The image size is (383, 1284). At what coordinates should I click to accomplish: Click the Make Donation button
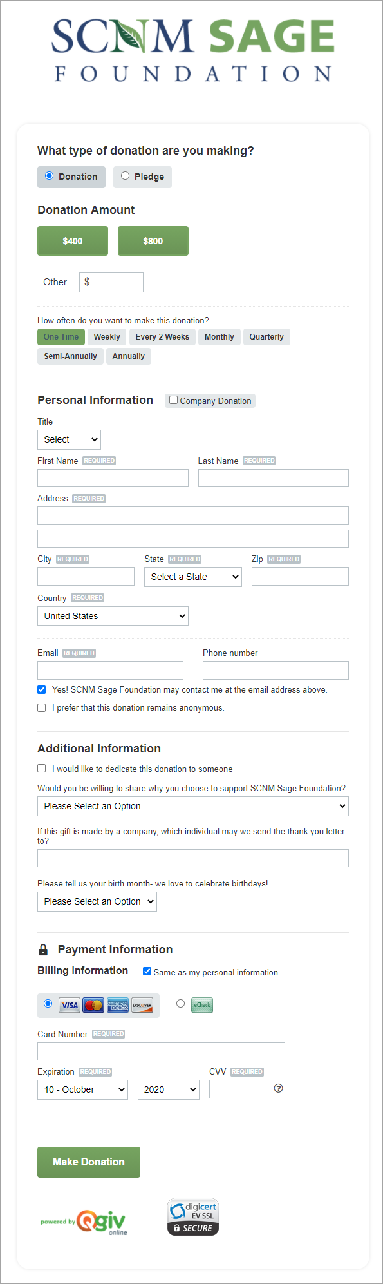(x=89, y=1162)
